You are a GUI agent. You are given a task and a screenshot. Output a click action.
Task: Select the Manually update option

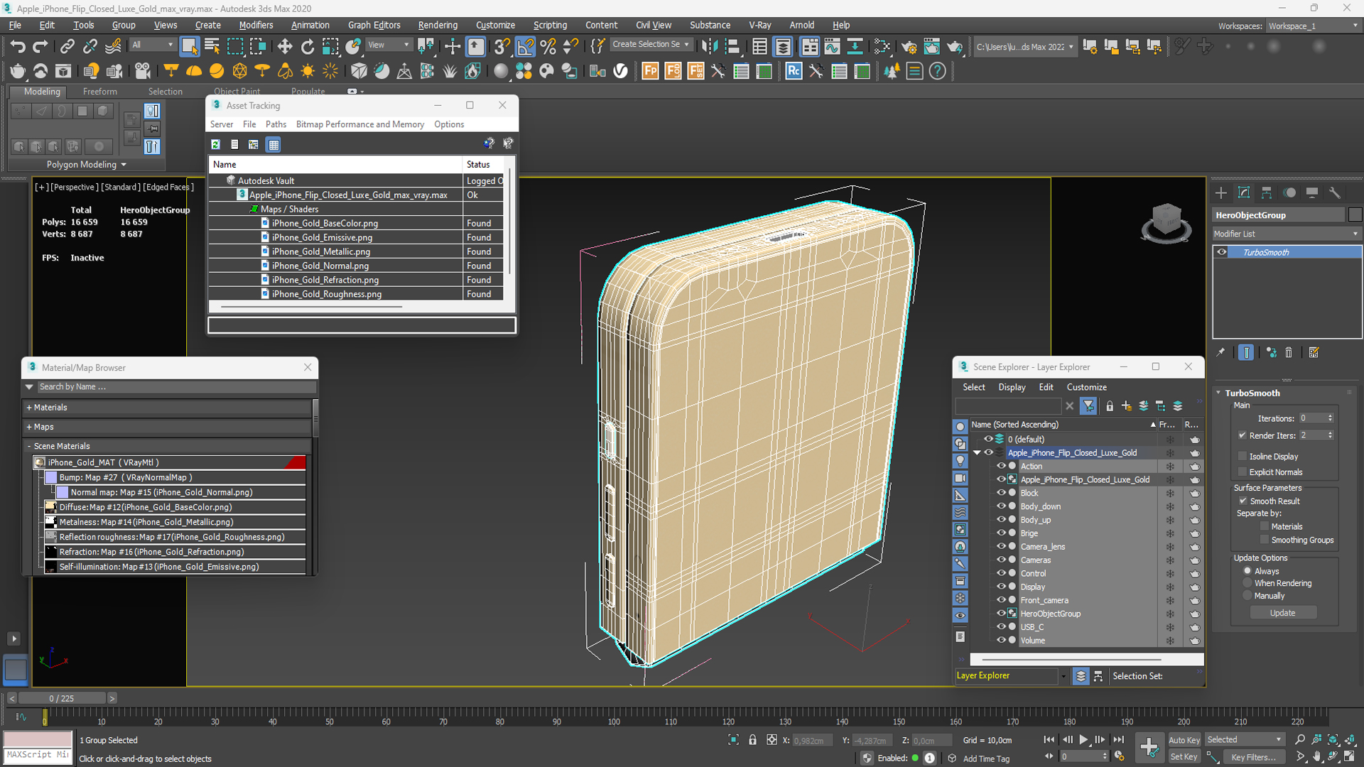(1247, 596)
